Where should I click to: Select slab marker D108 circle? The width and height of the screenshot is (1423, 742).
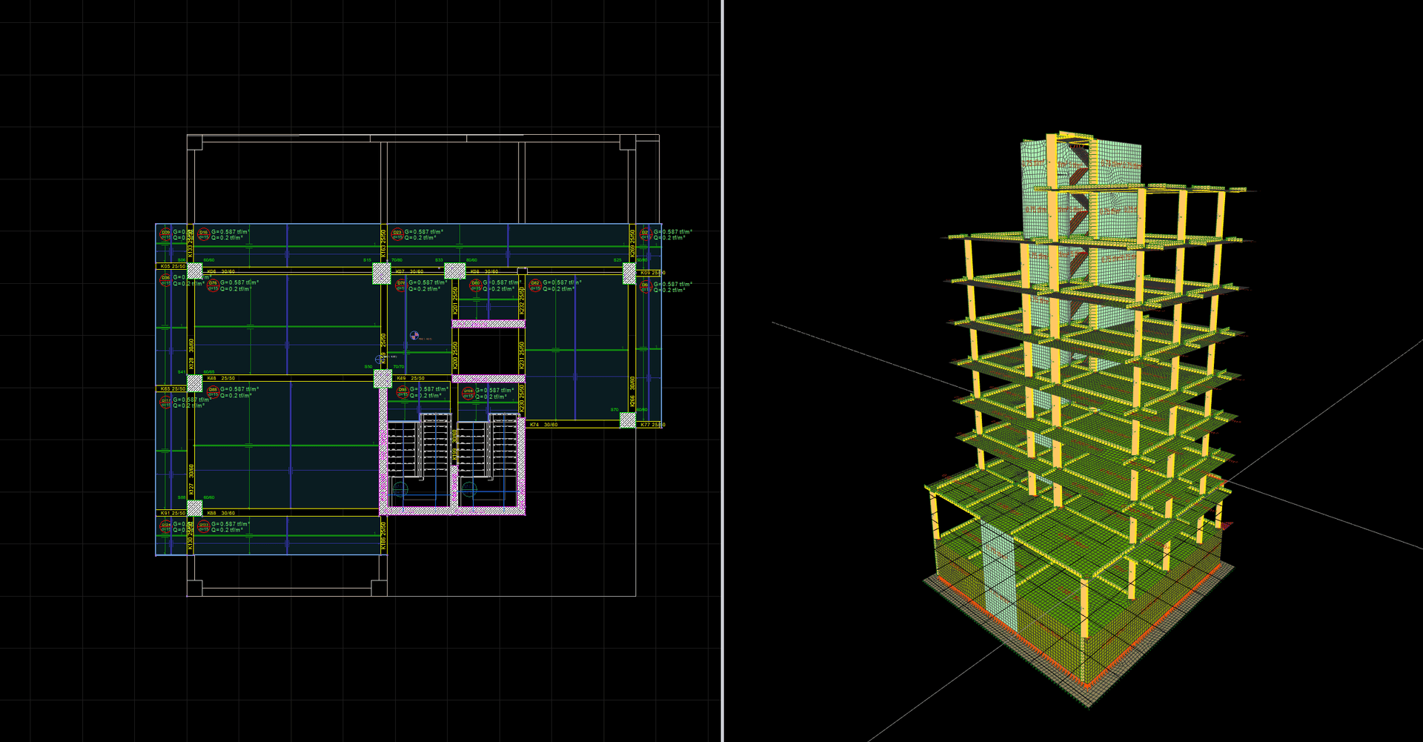468,393
